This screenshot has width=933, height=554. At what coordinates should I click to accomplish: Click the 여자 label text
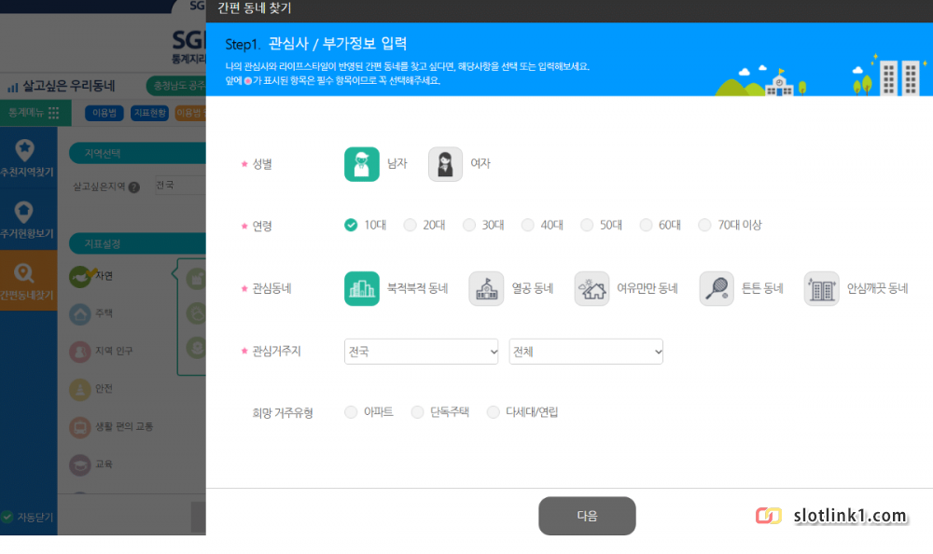click(x=480, y=163)
